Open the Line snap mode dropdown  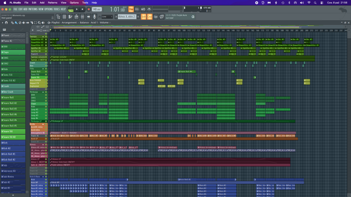(x=107, y=17)
